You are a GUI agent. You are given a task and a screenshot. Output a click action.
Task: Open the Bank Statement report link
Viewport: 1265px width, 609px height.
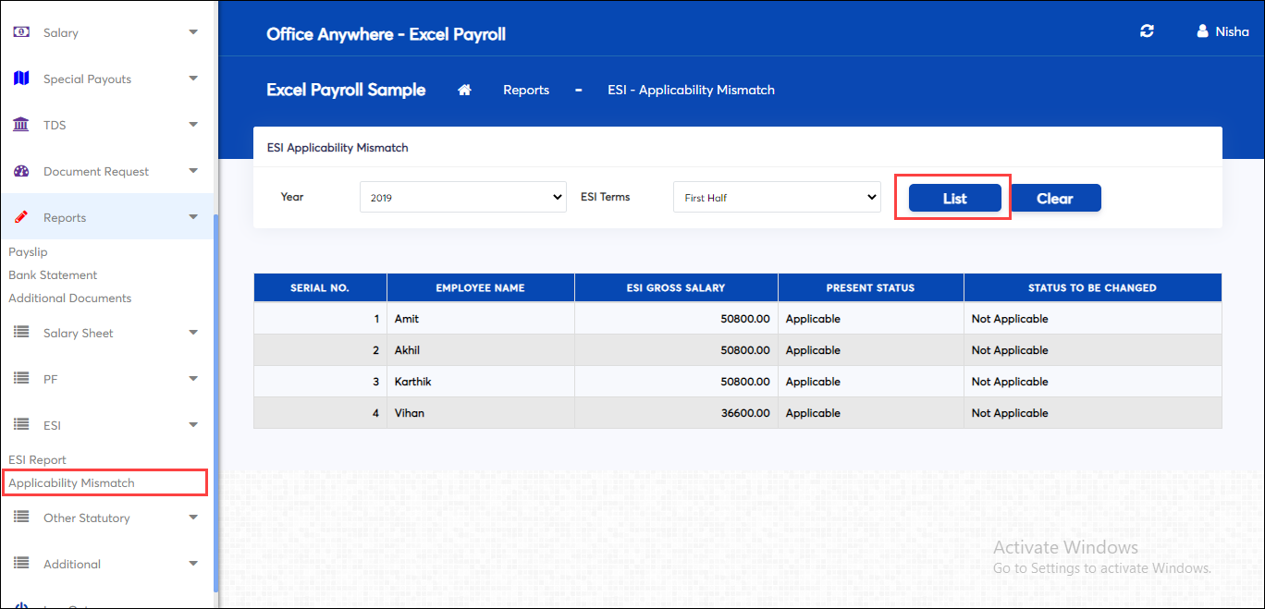[53, 274]
